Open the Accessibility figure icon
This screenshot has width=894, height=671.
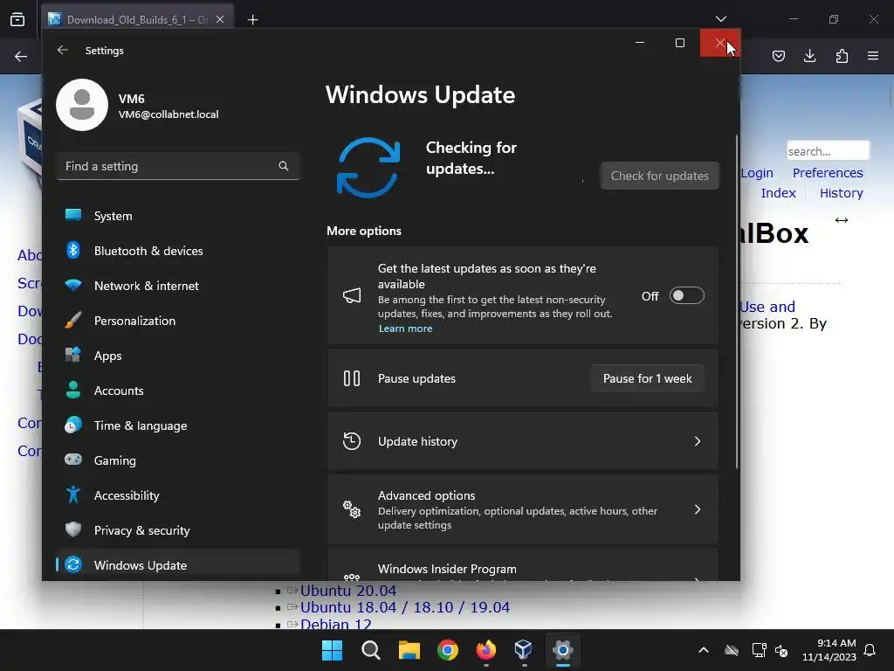pos(73,495)
